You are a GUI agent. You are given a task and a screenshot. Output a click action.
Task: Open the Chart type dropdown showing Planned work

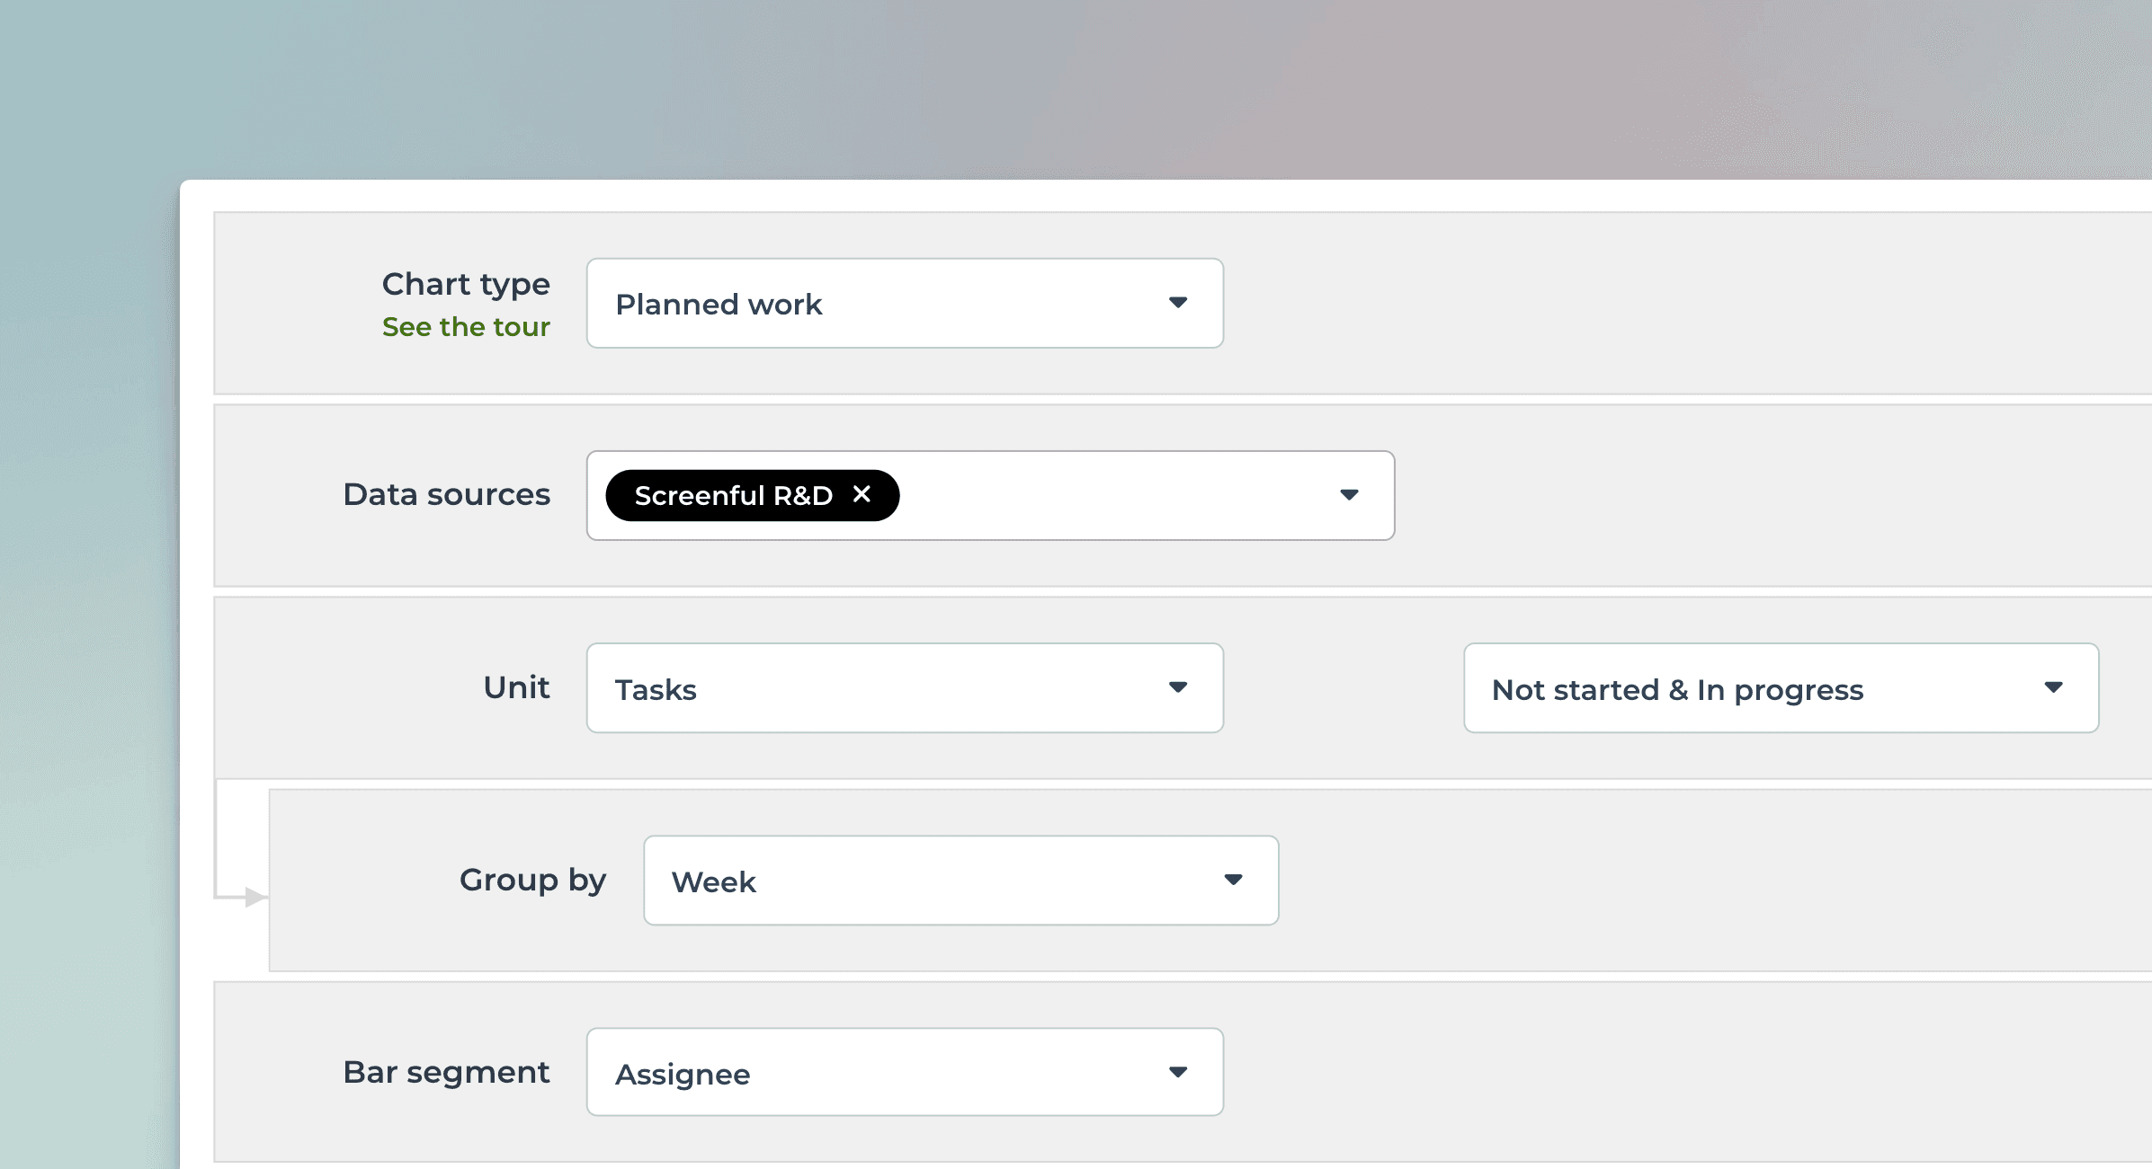(904, 303)
